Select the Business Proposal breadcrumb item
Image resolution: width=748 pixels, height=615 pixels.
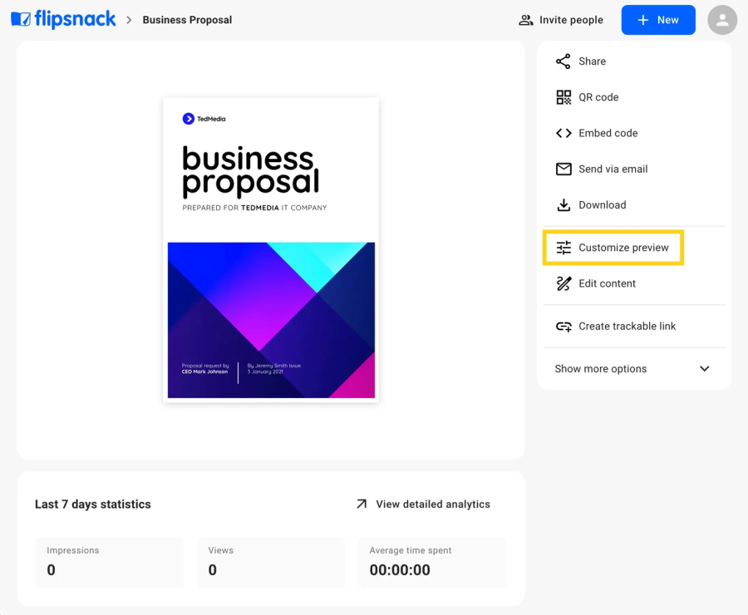(187, 19)
